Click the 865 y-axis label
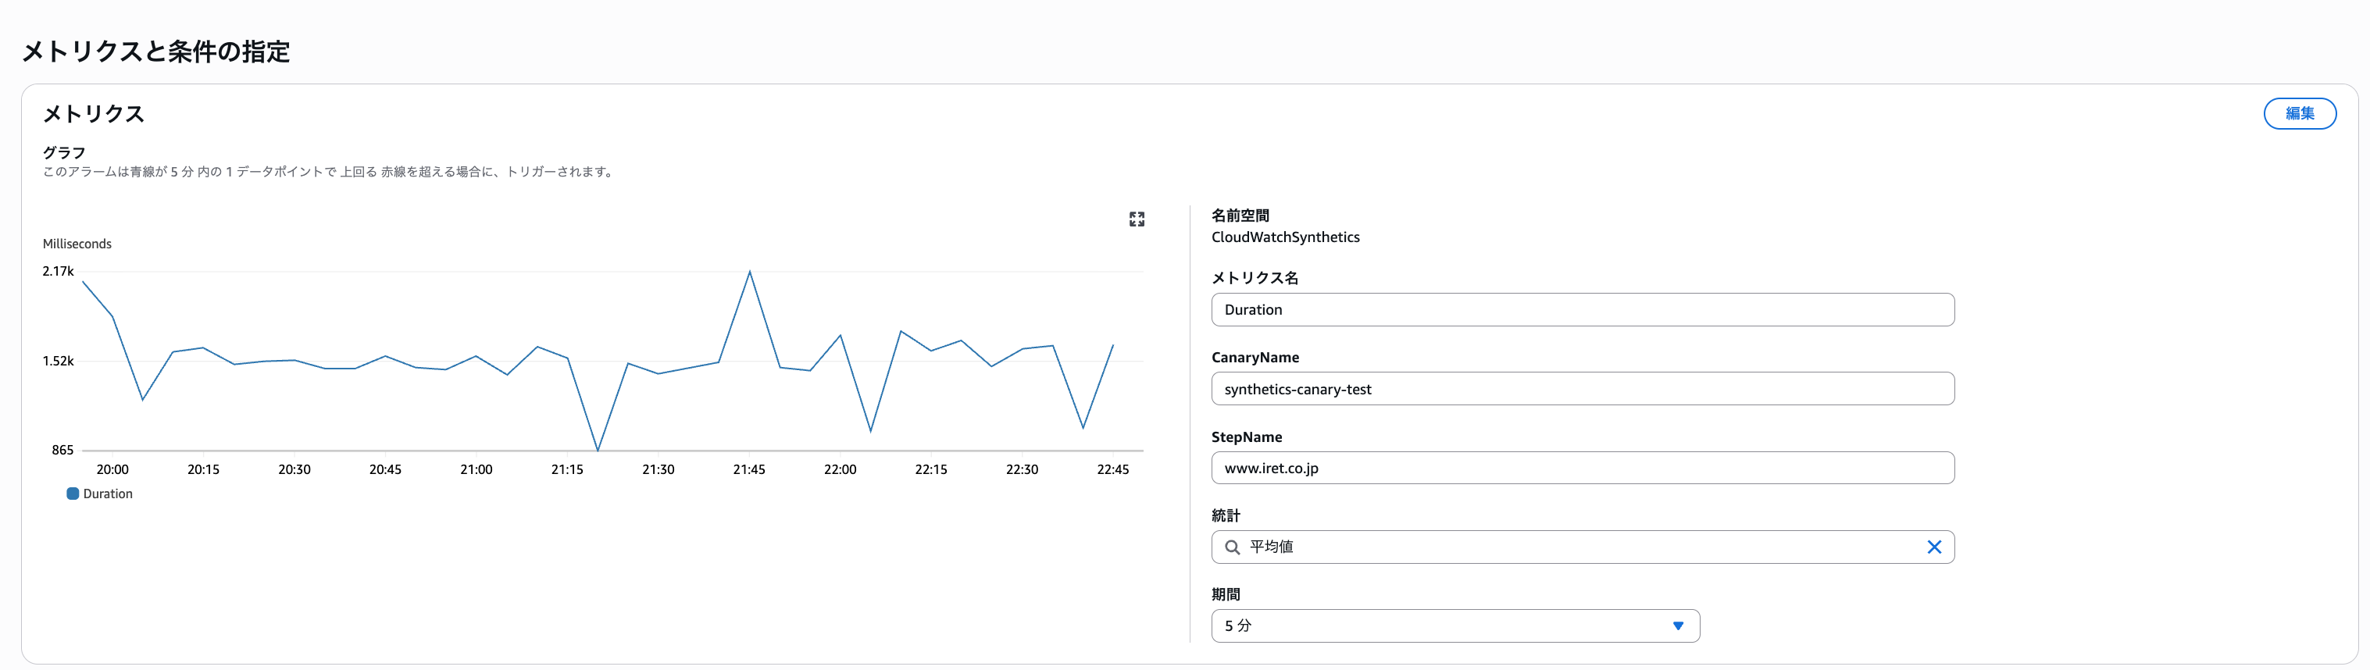The width and height of the screenshot is (2370, 670). tap(62, 450)
